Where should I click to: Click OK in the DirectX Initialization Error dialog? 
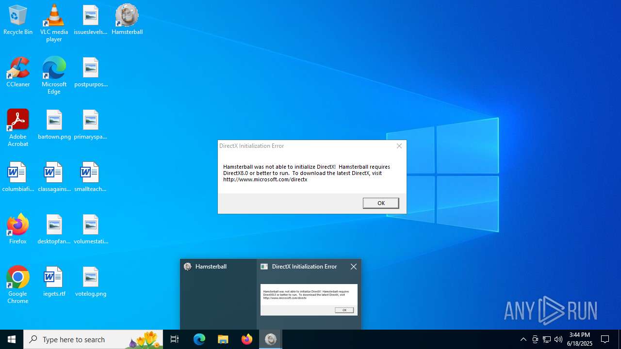pyautogui.click(x=381, y=203)
